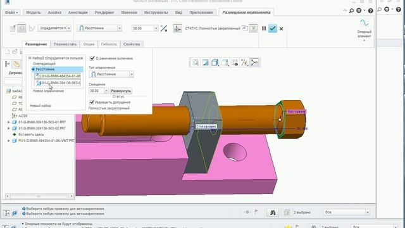
Task: Select reference 01-G-BNM-304136-563 collector
Action: point(58,83)
